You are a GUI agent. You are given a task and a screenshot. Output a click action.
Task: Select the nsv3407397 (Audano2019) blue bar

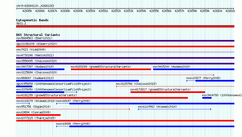[x=40, y=69]
